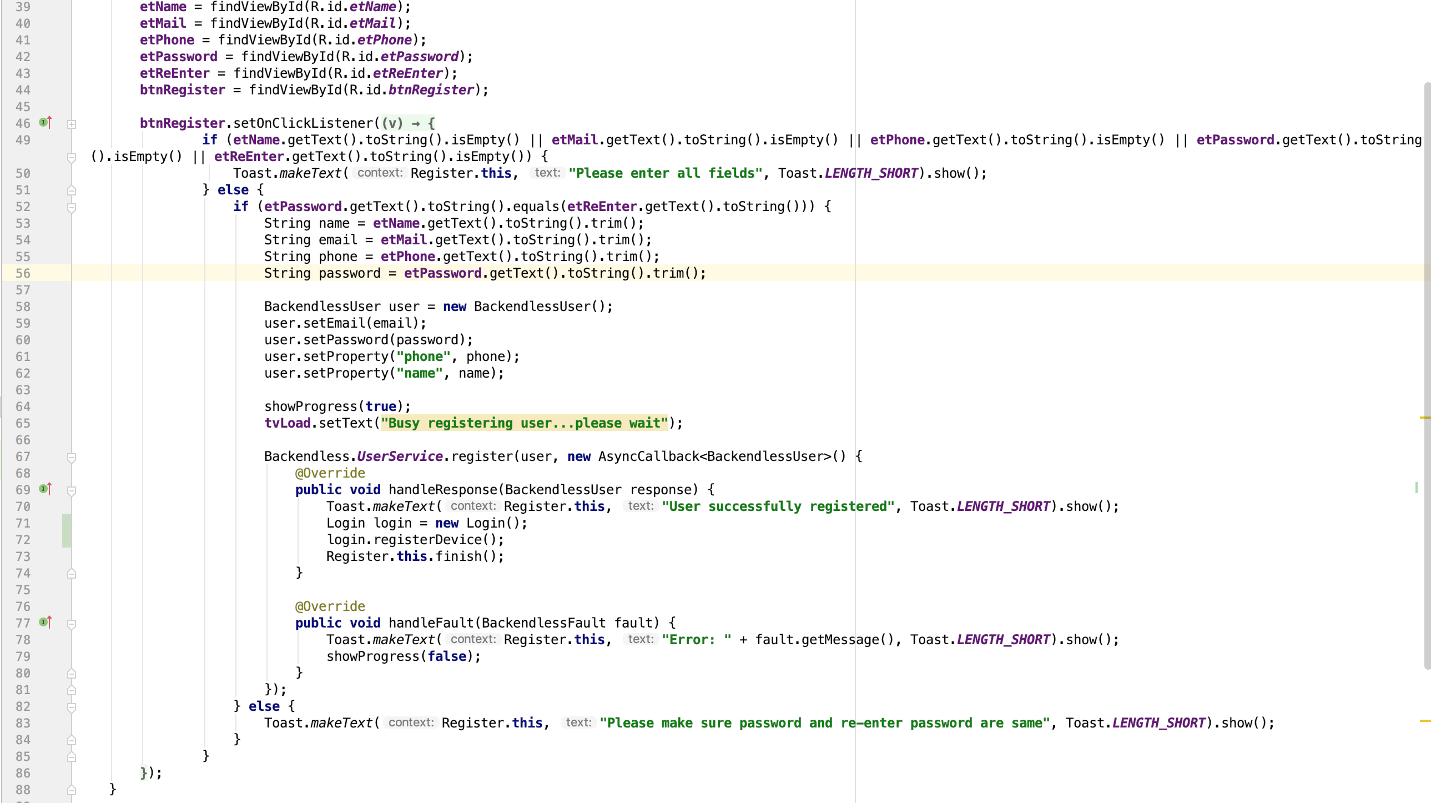The width and height of the screenshot is (1431, 803).
Task: Collapse the AsyncCallback block on line 67
Action: (x=72, y=458)
